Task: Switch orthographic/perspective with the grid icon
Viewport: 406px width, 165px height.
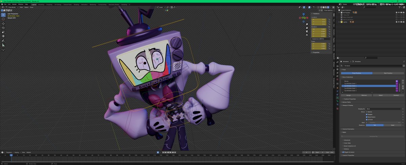Action: (307, 34)
